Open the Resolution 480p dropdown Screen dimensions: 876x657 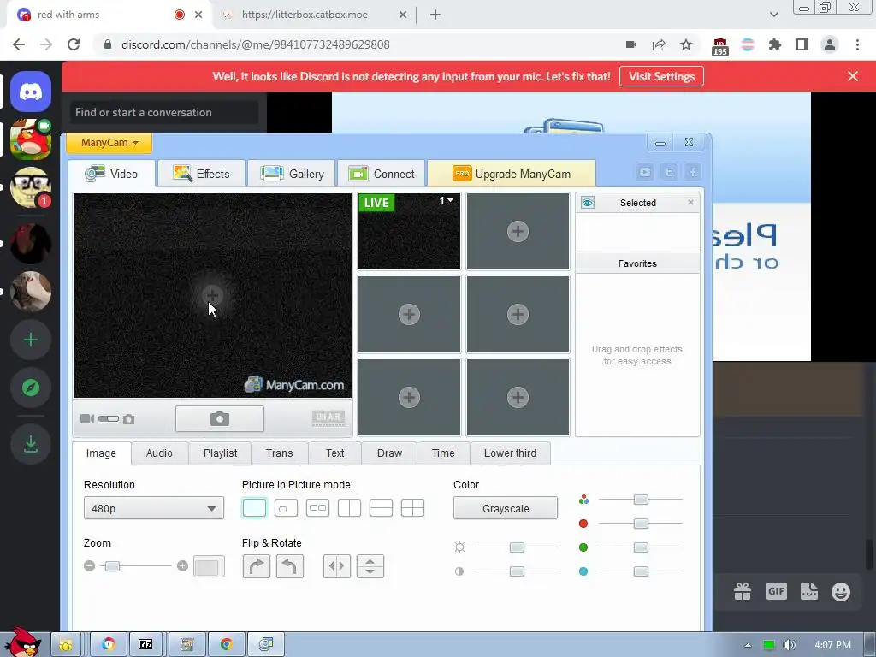coord(154,508)
